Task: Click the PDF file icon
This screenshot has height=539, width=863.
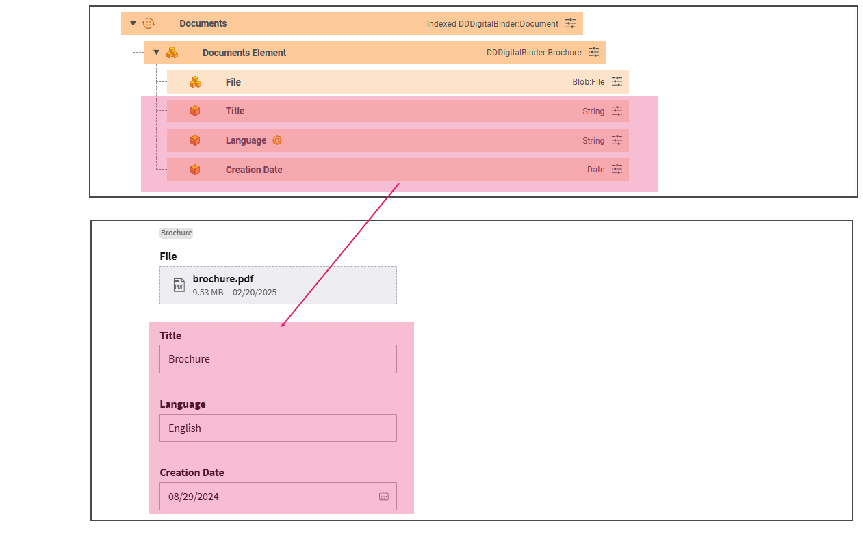Action: (179, 285)
